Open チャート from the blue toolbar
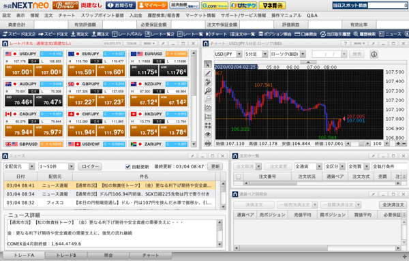 click(x=216, y=34)
